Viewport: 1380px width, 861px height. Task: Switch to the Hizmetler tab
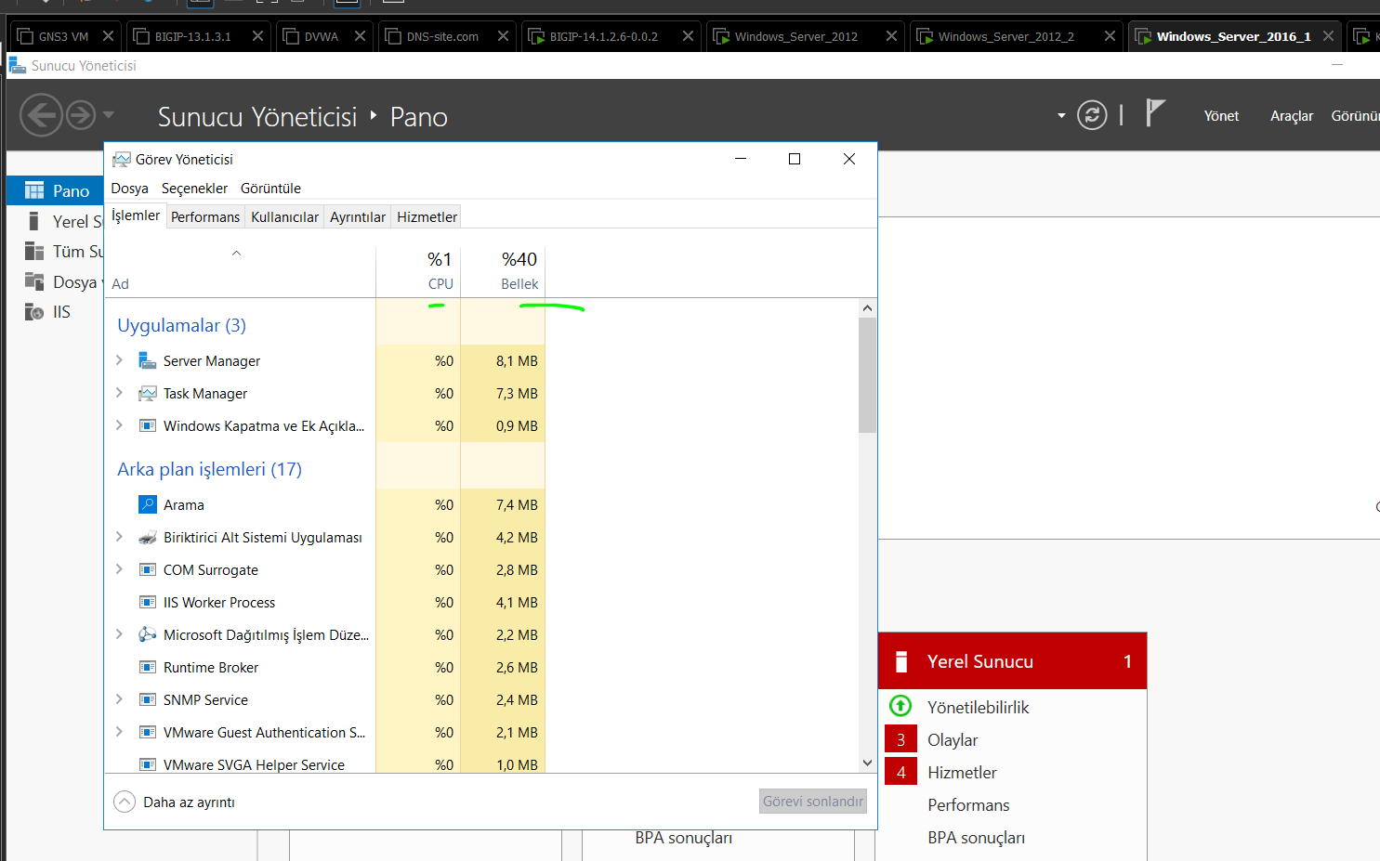click(x=427, y=217)
